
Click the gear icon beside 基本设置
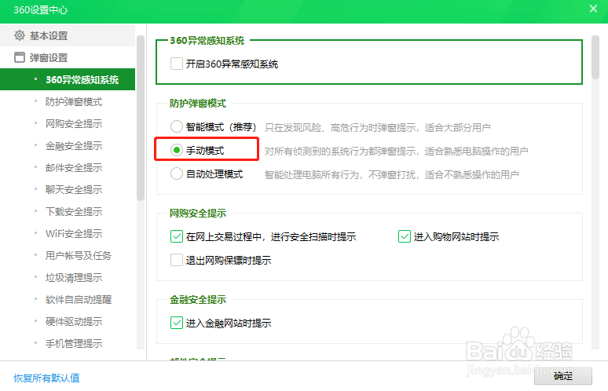pos(20,35)
